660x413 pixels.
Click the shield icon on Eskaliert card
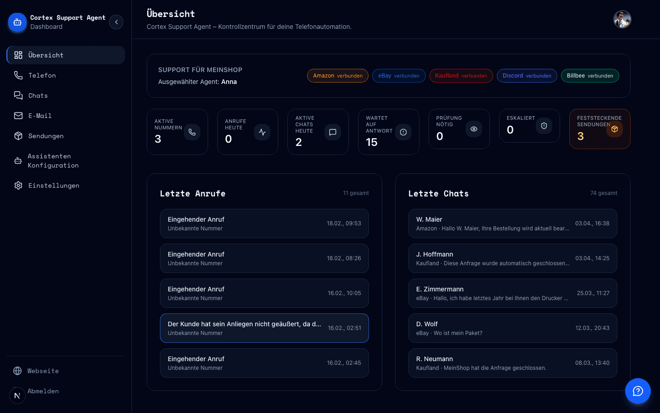point(544,126)
